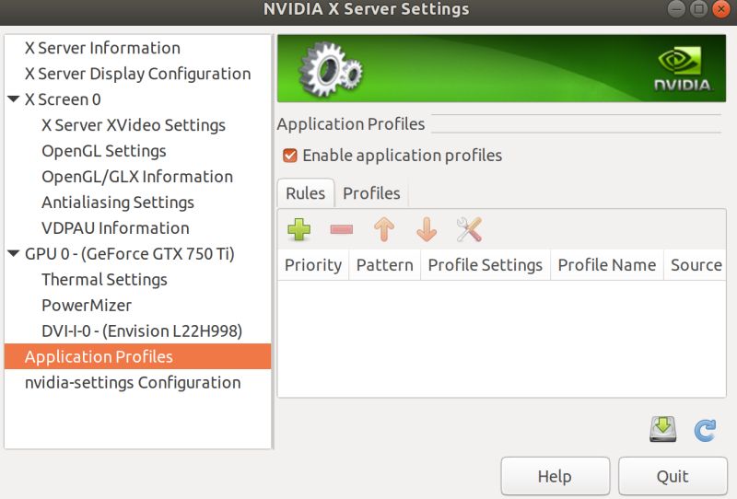Edit the selected rule with the tools icon
The height and width of the screenshot is (499, 737).
click(469, 229)
